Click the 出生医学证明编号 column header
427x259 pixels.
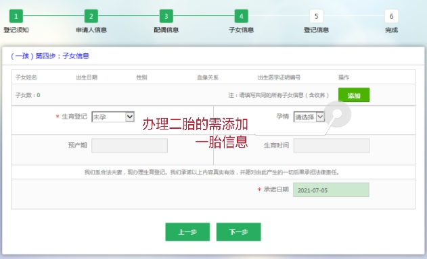click(x=279, y=78)
